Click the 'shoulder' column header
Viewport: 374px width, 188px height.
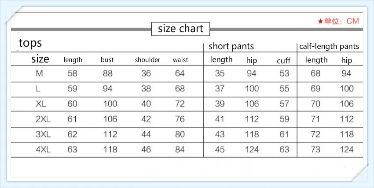point(147,59)
